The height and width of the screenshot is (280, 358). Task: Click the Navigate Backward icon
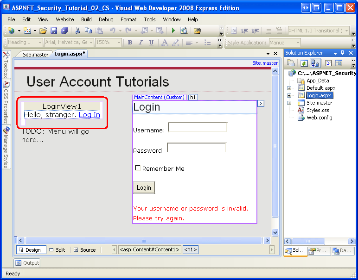tap(144, 31)
